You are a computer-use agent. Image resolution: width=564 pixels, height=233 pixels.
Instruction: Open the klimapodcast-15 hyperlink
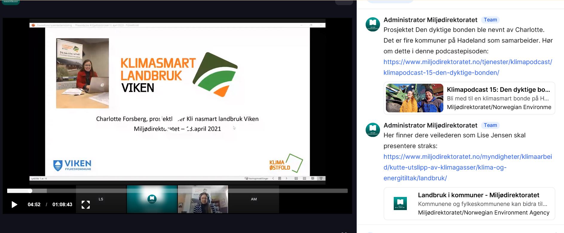(x=468, y=67)
